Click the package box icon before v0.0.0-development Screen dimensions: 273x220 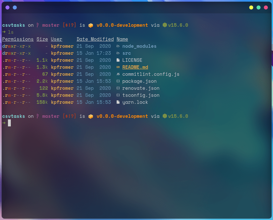tap(91, 25)
